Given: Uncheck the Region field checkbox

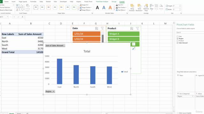Looking at the screenshot, I should coord(178,39).
